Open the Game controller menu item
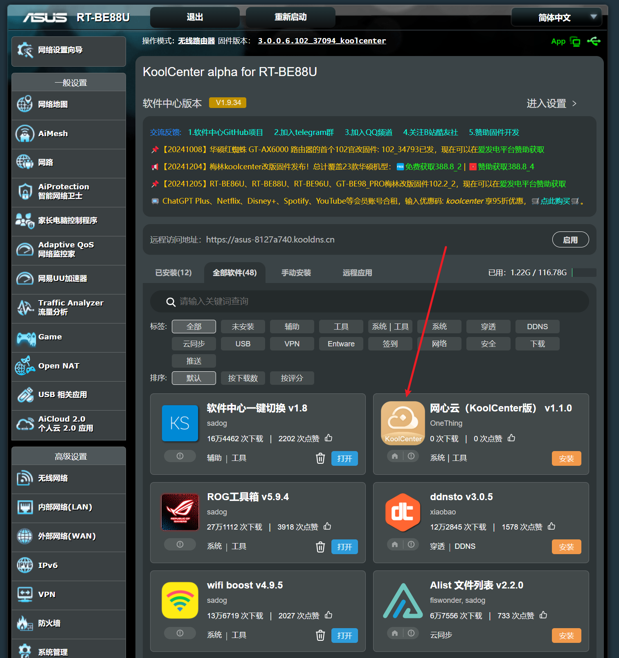The height and width of the screenshot is (658, 619). pos(69,337)
